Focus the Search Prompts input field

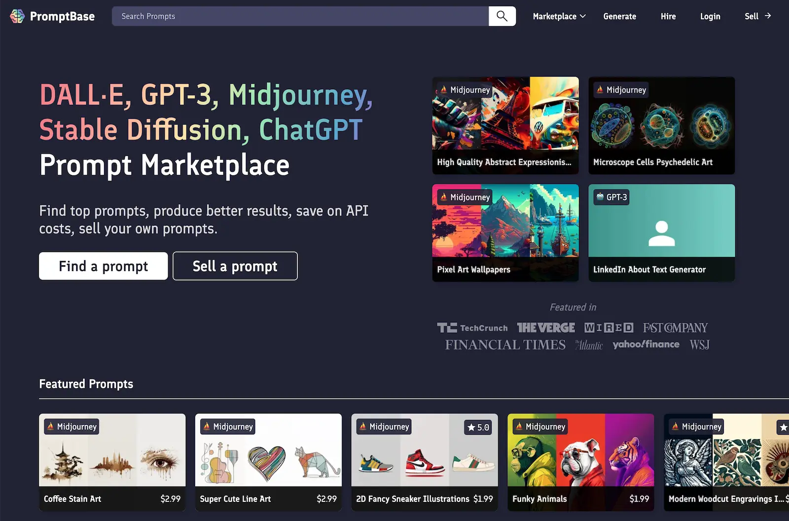[300, 16]
